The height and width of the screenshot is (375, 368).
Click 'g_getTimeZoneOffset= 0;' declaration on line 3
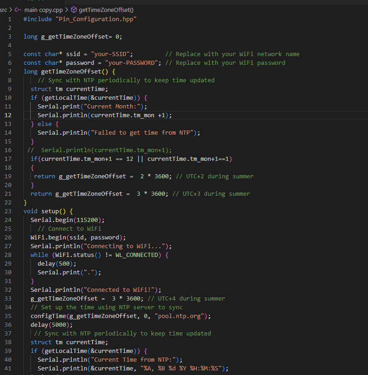point(81,37)
